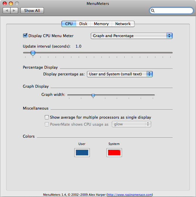Click the Percentage Display section label
Image resolution: width=196 pixels, height=197 pixels.
coord(40,68)
